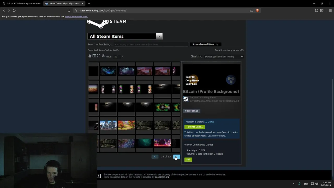Select the orange autumn forest thumbnail

(x=126, y=125)
